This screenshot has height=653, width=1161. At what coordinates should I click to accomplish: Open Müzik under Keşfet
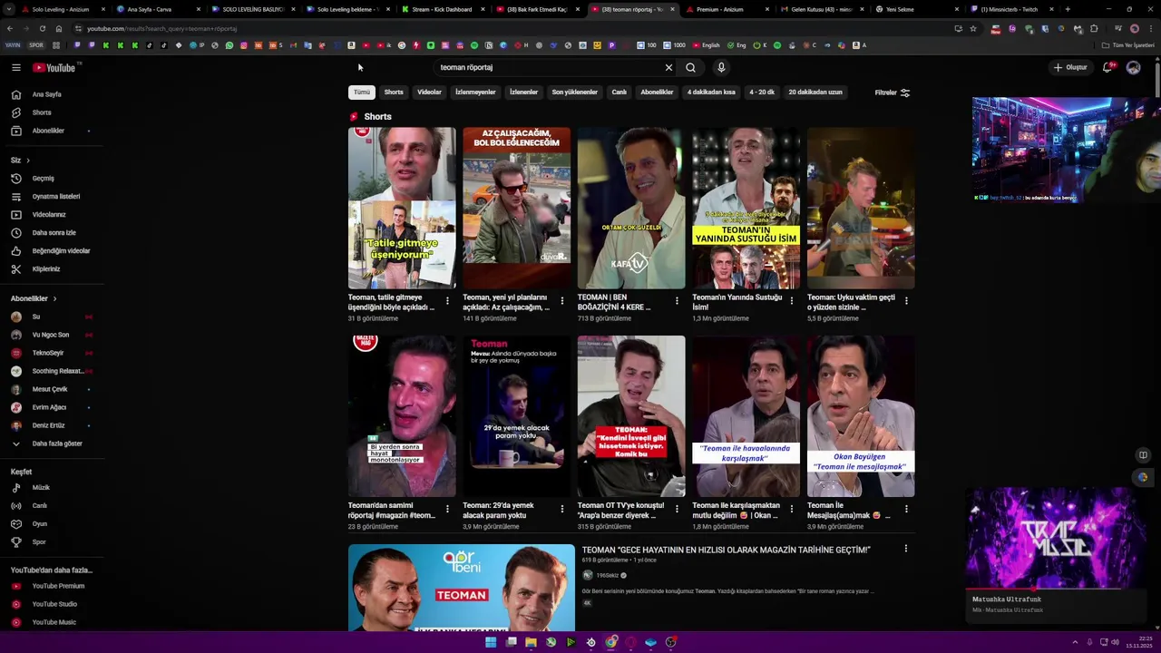41,488
